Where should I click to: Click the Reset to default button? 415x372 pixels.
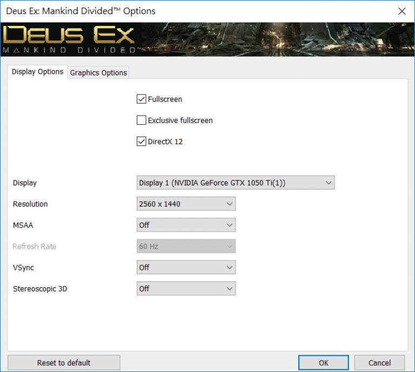64,362
